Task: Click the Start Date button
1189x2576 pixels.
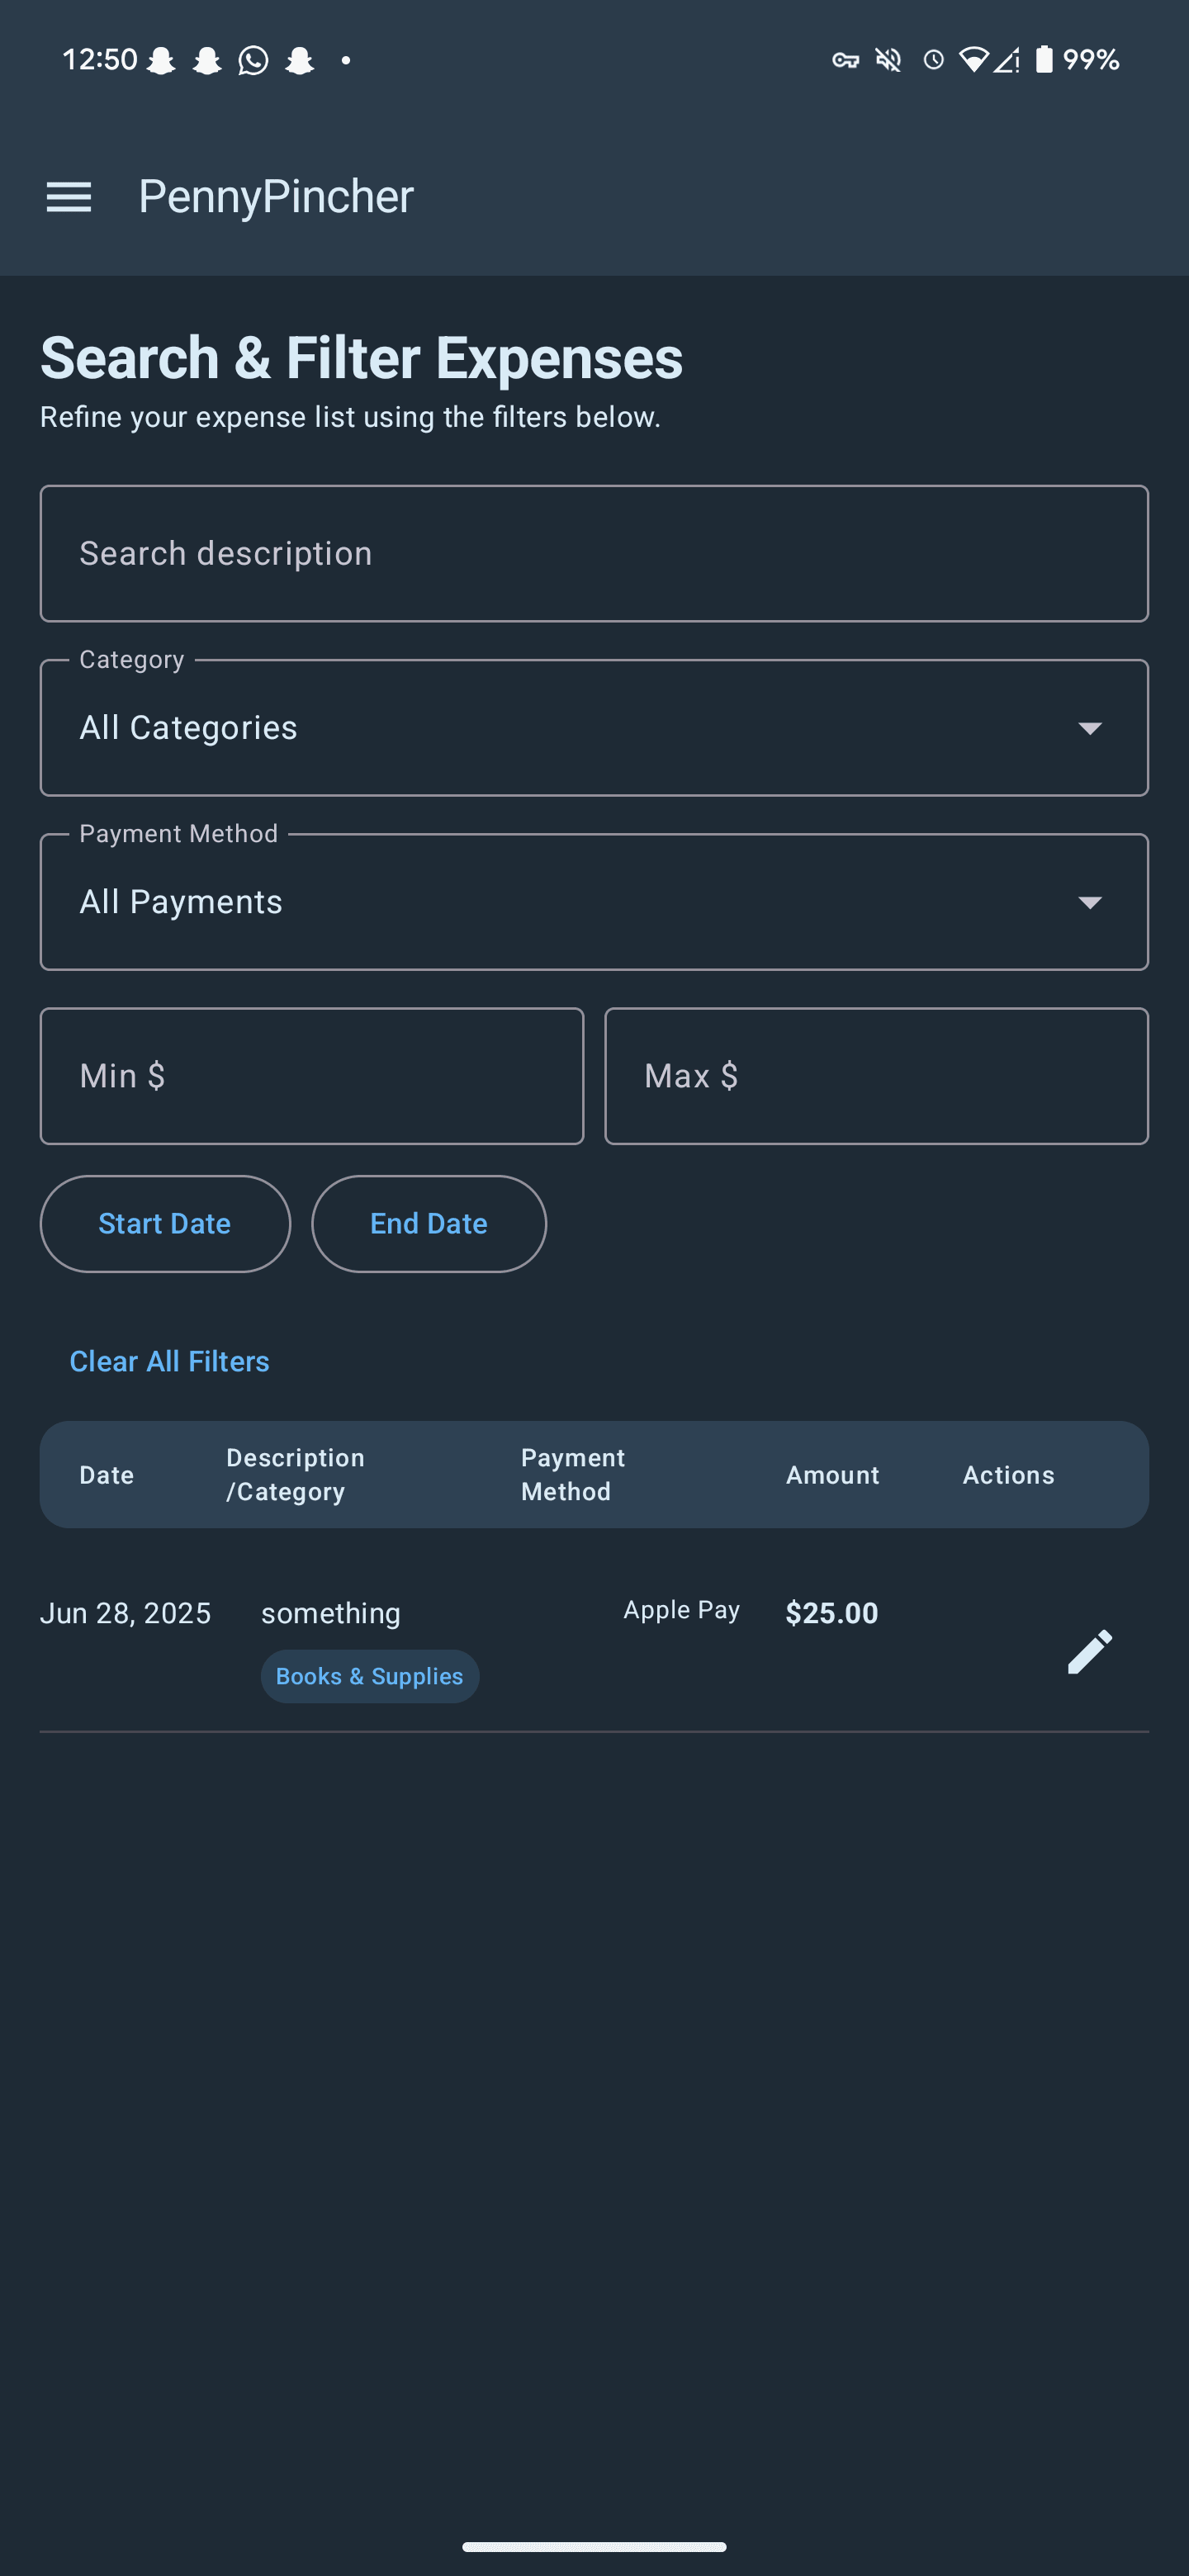Action: coord(165,1224)
